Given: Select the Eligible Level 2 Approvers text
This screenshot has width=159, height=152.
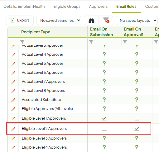Looking at the screenshot, I should 44,129.
